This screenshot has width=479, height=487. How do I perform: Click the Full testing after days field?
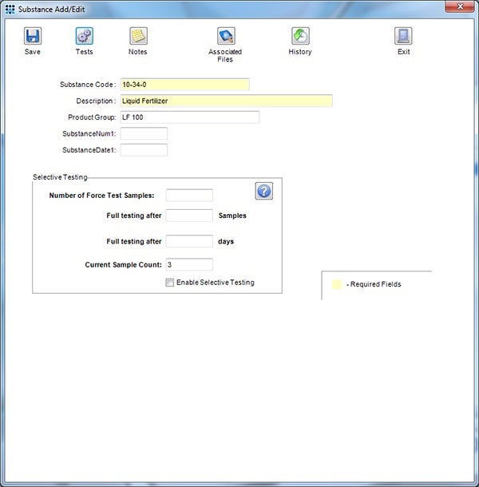click(x=189, y=241)
